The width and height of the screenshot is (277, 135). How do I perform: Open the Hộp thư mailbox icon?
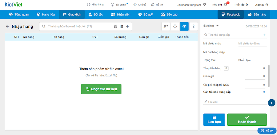coord(226,5)
